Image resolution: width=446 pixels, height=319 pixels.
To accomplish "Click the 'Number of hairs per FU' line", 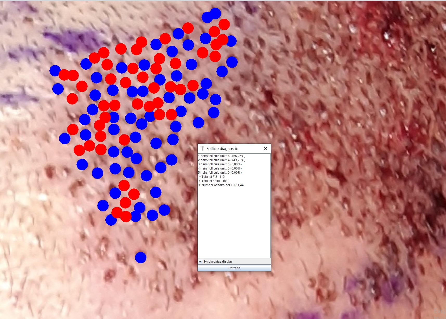I will (x=221, y=185).
